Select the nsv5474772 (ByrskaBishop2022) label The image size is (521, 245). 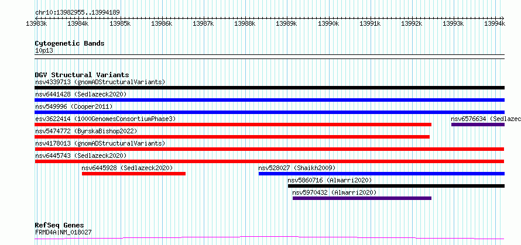click(86, 131)
